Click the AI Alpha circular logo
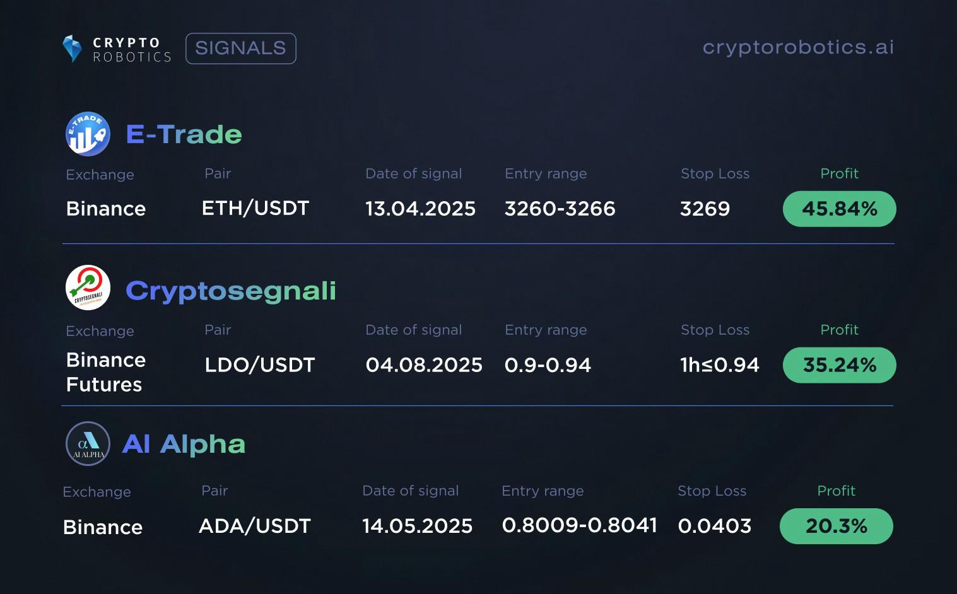Viewport: 957px width, 594px height. 88,444
